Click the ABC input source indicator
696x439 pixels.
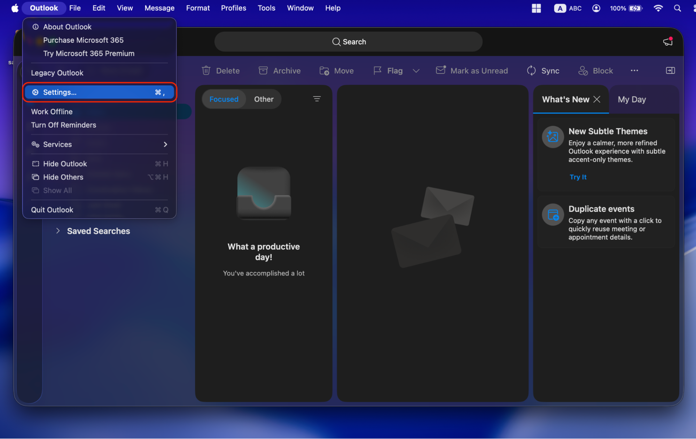tap(568, 8)
